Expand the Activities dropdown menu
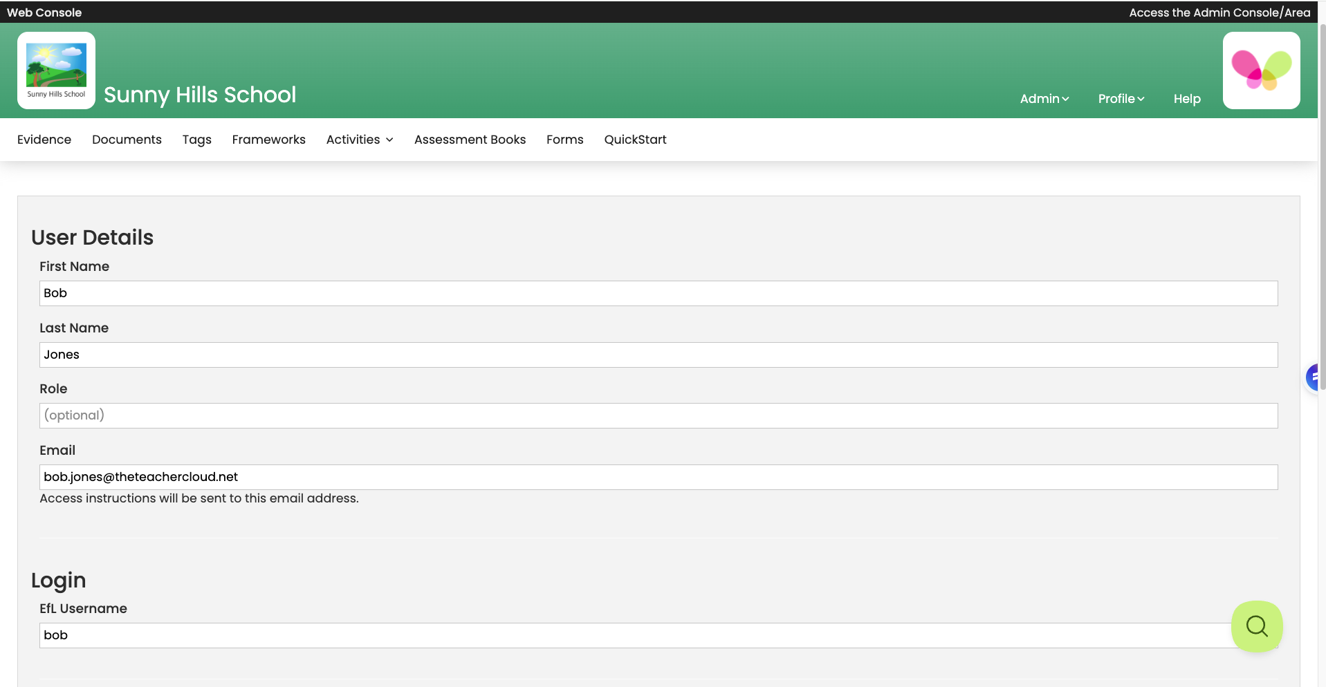This screenshot has width=1326, height=687. [x=360, y=140]
